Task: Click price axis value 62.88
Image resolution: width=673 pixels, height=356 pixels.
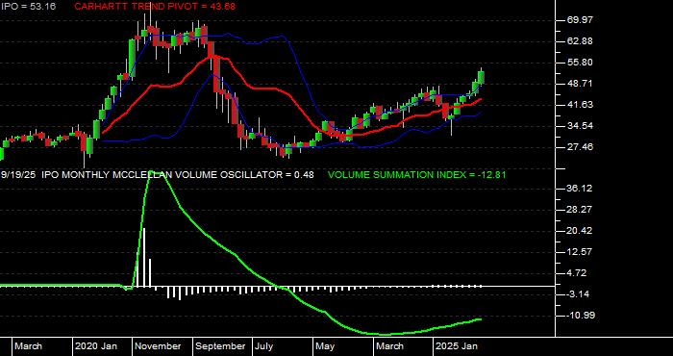Action: (580, 40)
